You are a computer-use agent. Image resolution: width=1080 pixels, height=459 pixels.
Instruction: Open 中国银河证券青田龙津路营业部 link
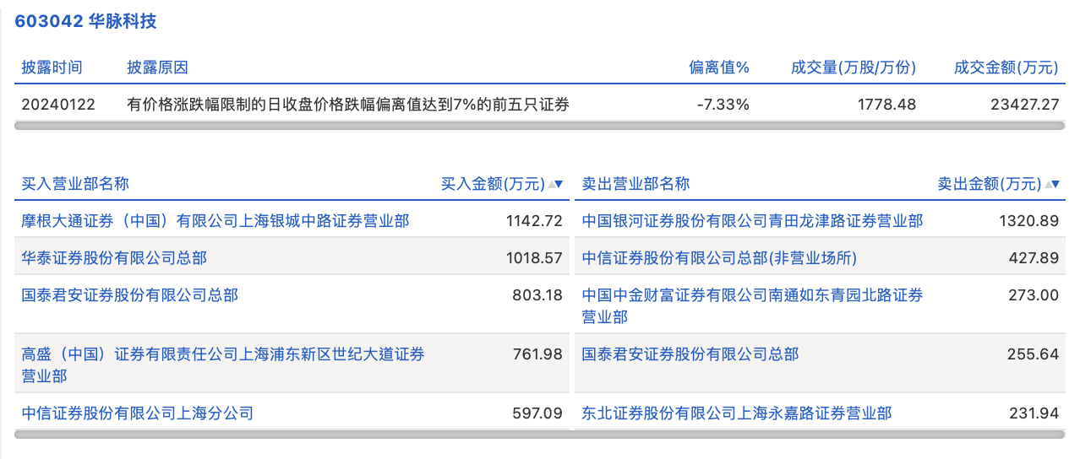point(753,221)
